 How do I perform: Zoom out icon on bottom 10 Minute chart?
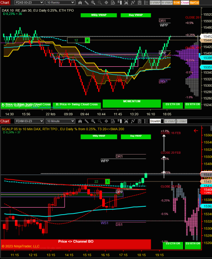click(100, 121)
